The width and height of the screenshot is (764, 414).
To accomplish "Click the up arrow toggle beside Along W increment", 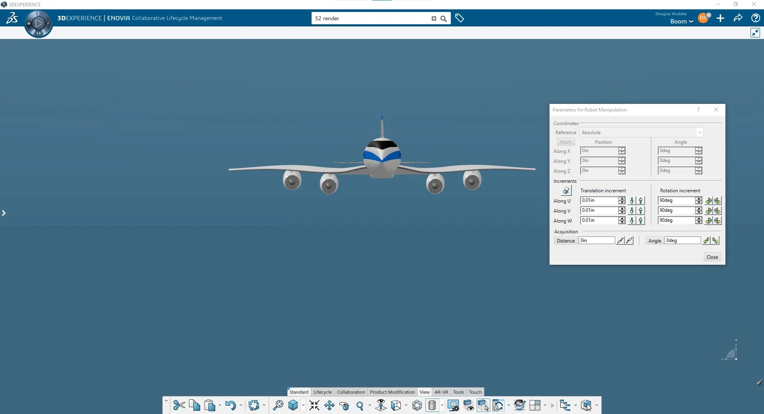I will tap(641, 221).
